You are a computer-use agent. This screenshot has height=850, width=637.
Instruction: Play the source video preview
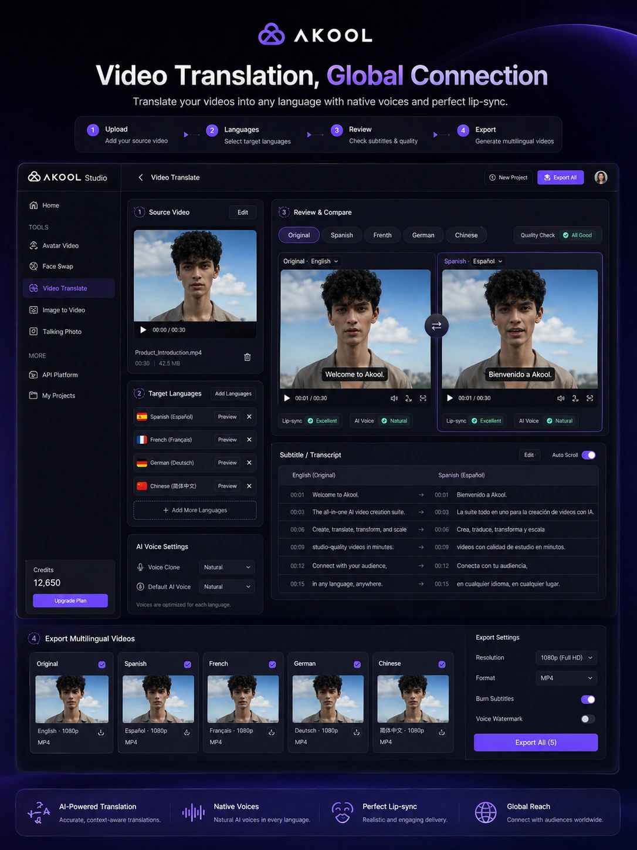pos(143,330)
